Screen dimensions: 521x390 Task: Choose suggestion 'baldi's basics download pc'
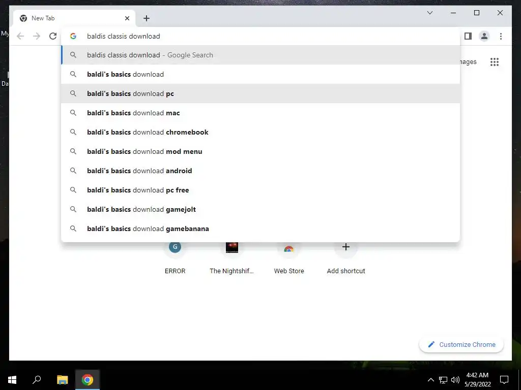point(260,93)
